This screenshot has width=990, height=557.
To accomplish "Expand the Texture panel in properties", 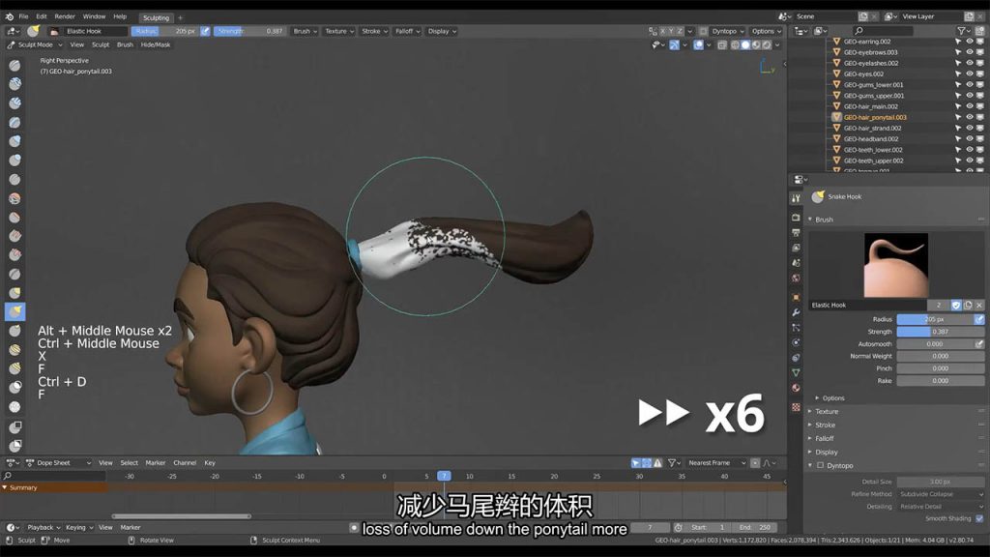I will (827, 412).
